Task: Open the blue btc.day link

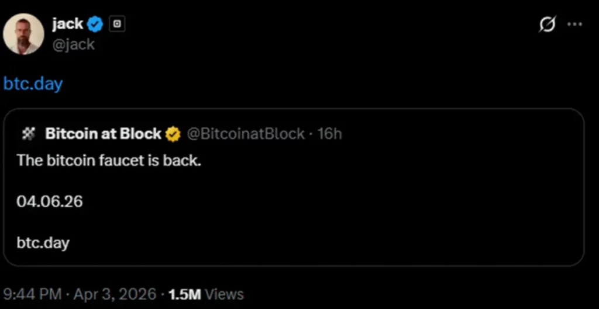Action: [33, 84]
